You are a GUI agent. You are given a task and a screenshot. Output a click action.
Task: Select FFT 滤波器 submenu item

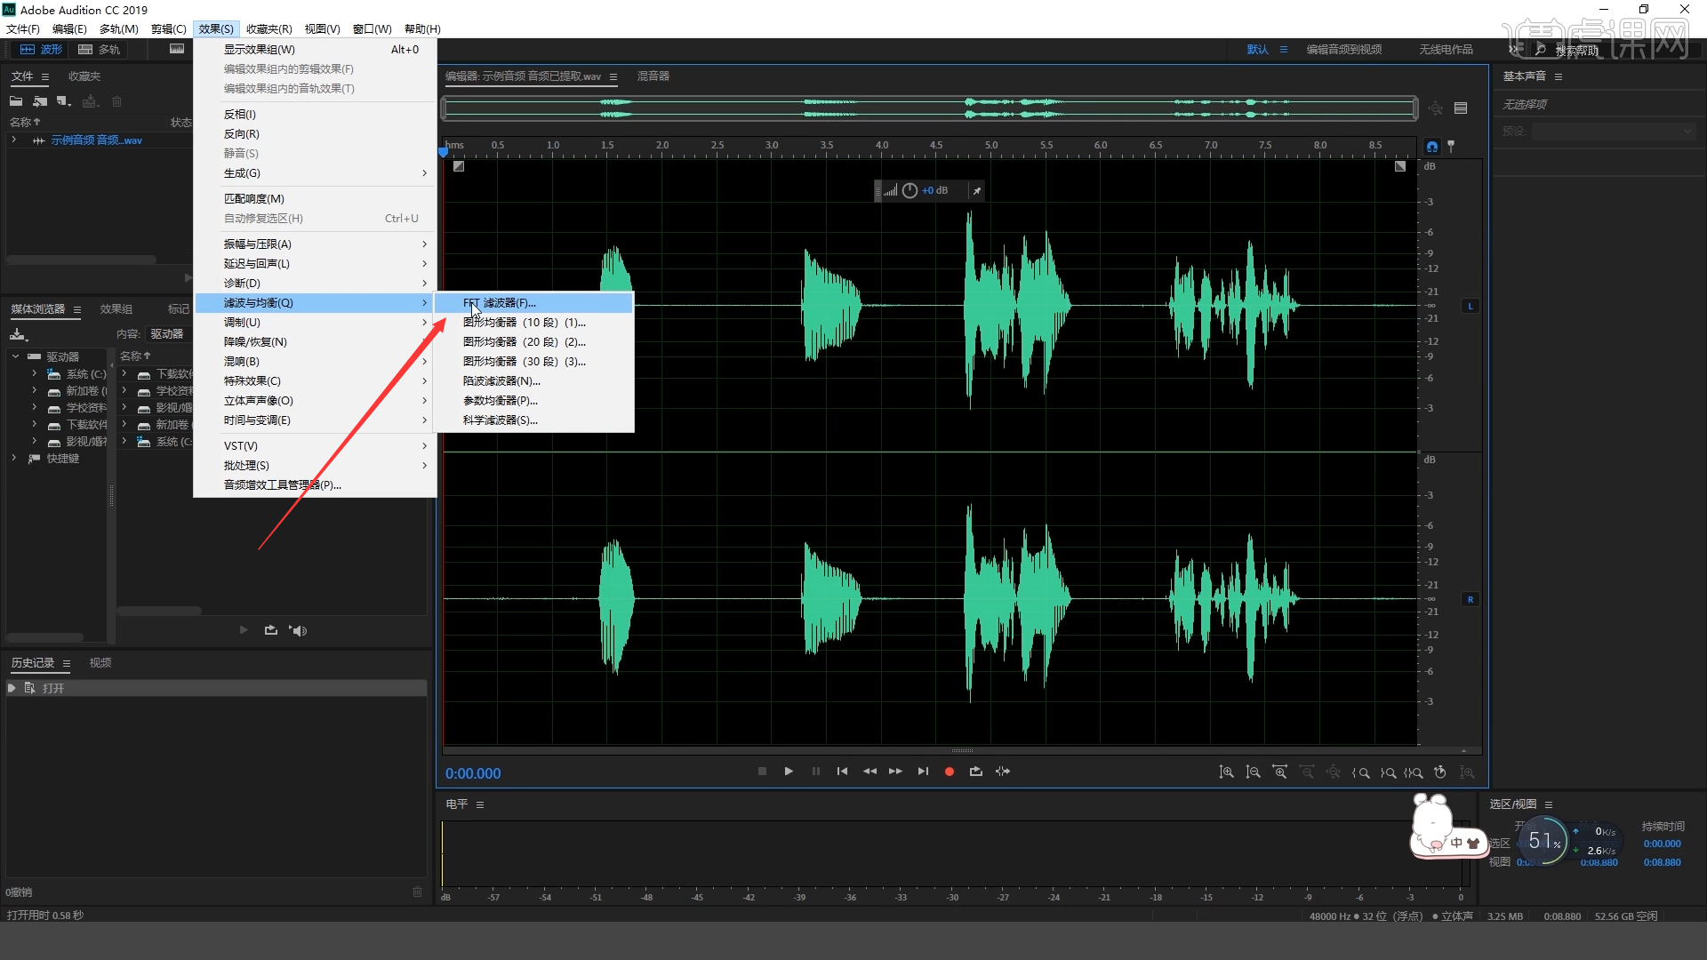tap(534, 303)
